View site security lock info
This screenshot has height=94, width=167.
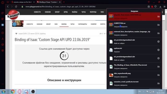(22, 7)
